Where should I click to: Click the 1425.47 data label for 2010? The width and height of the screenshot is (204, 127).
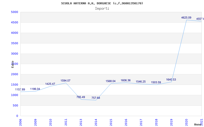[x=50, y=84]
